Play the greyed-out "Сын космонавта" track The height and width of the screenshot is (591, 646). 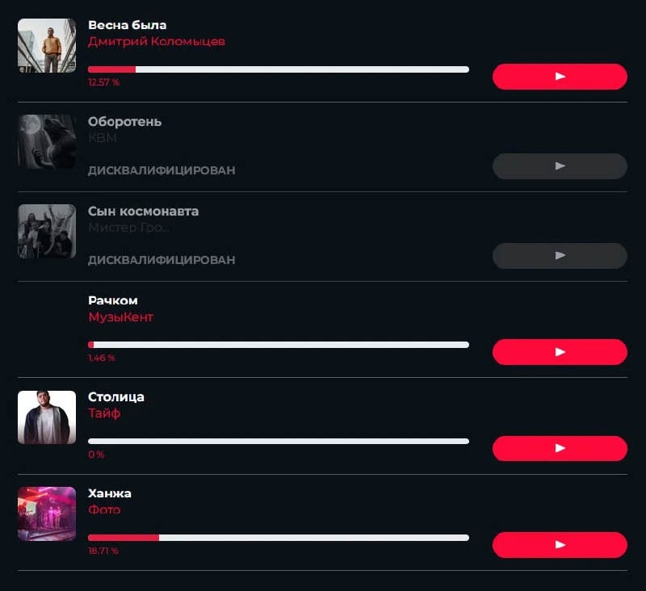click(x=560, y=256)
